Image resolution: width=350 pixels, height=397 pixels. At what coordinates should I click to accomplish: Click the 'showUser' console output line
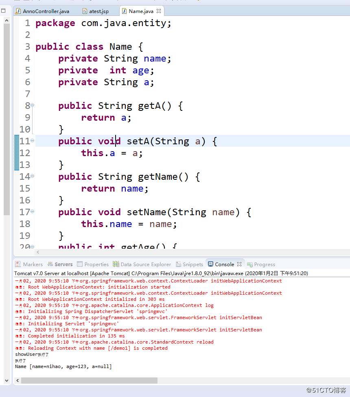pyautogui.click(x=32, y=354)
